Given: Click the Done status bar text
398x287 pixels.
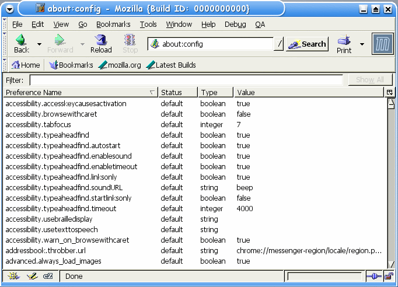Looking at the screenshot, I should (x=74, y=276).
